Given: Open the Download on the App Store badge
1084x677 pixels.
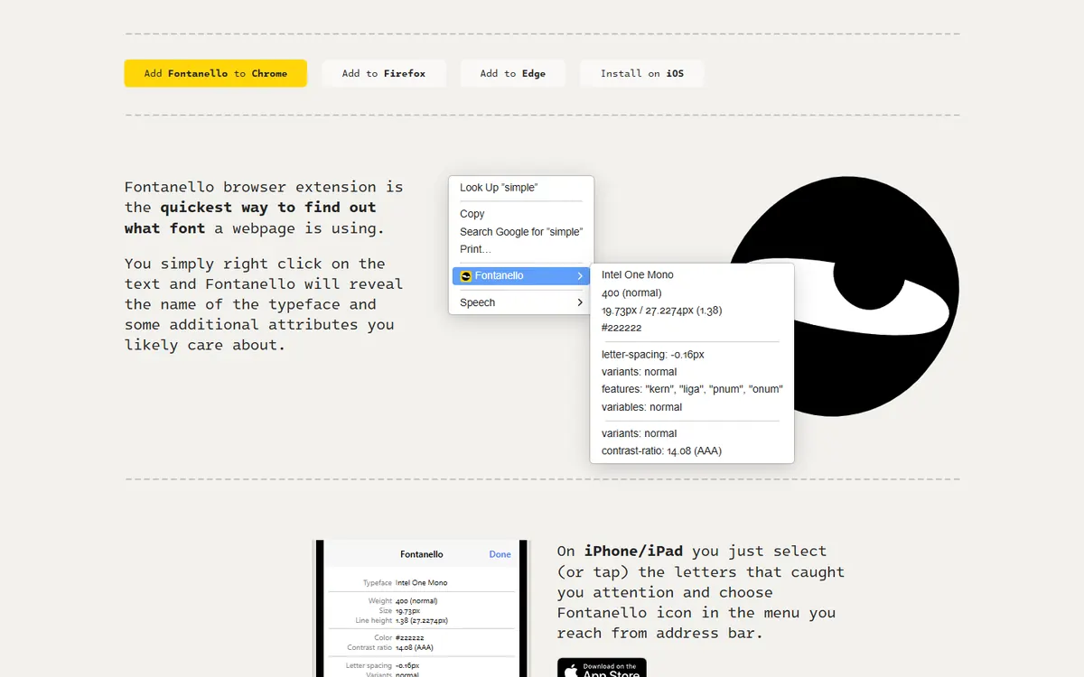Looking at the screenshot, I should pyautogui.click(x=602, y=668).
